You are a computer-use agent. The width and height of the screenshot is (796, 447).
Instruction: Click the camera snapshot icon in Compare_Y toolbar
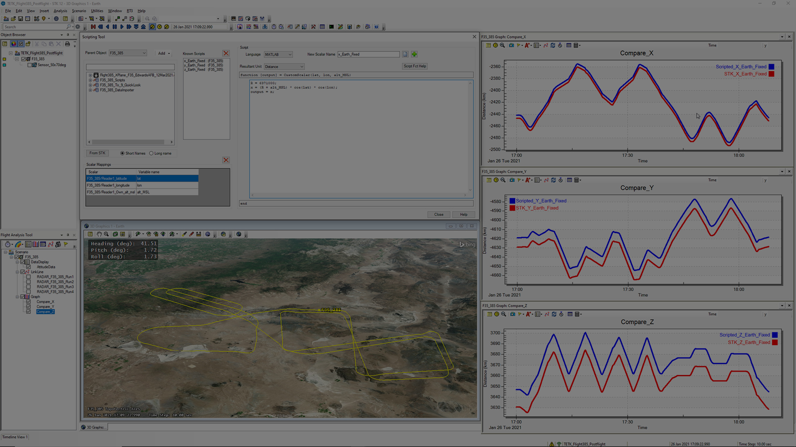tap(512, 180)
